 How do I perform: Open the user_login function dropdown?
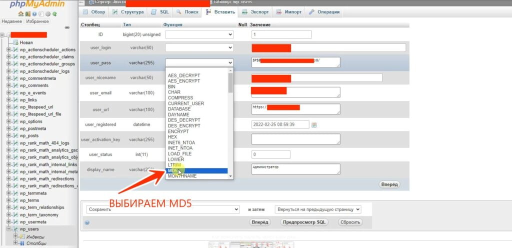pyautogui.click(x=199, y=47)
